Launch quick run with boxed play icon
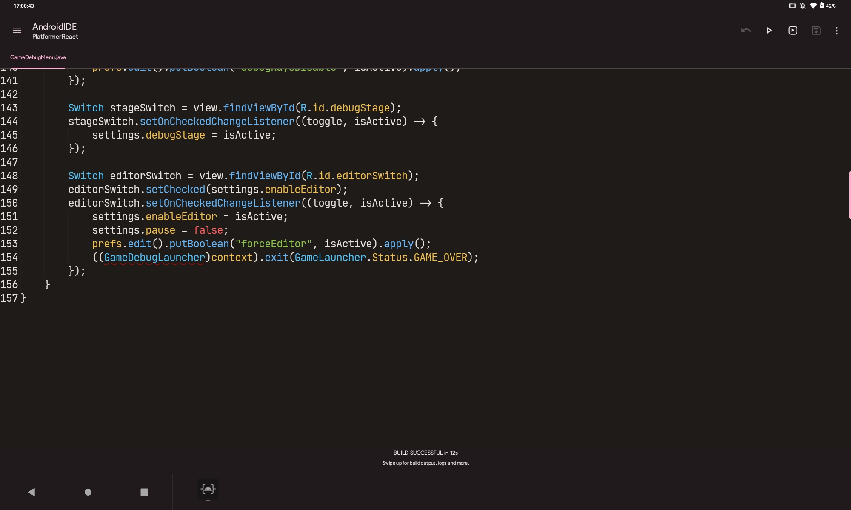 pyautogui.click(x=792, y=30)
